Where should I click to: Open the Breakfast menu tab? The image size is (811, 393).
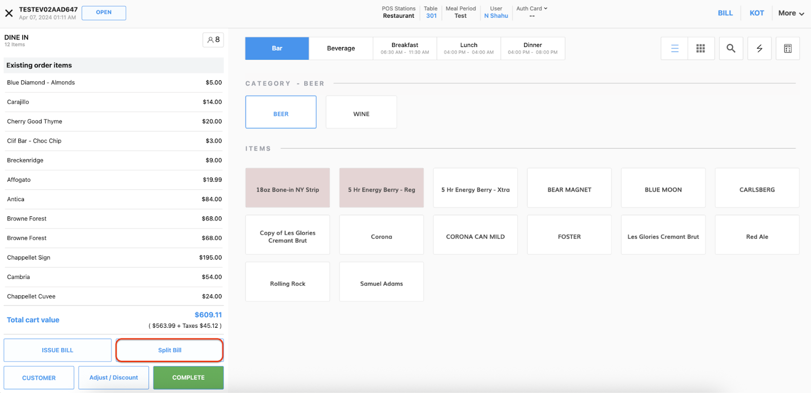pos(404,49)
